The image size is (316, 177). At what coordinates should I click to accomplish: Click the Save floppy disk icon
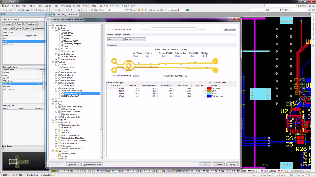[x=11, y=10]
